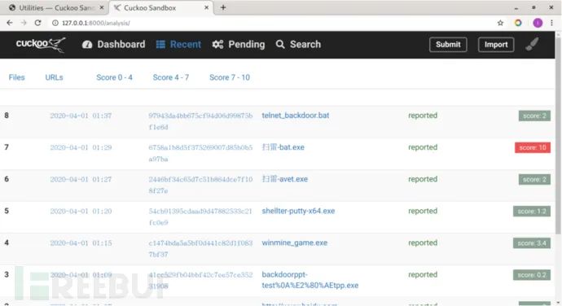Filter list by URLs
Screen dimensions: 562x306
[54, 77]
